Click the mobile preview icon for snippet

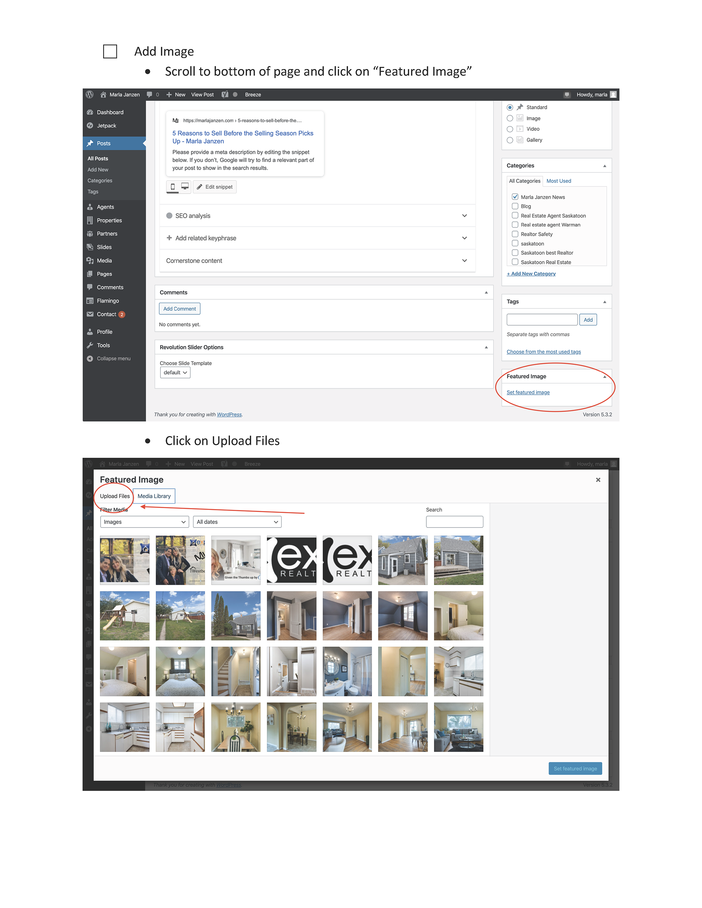click(x=173, y=187)
